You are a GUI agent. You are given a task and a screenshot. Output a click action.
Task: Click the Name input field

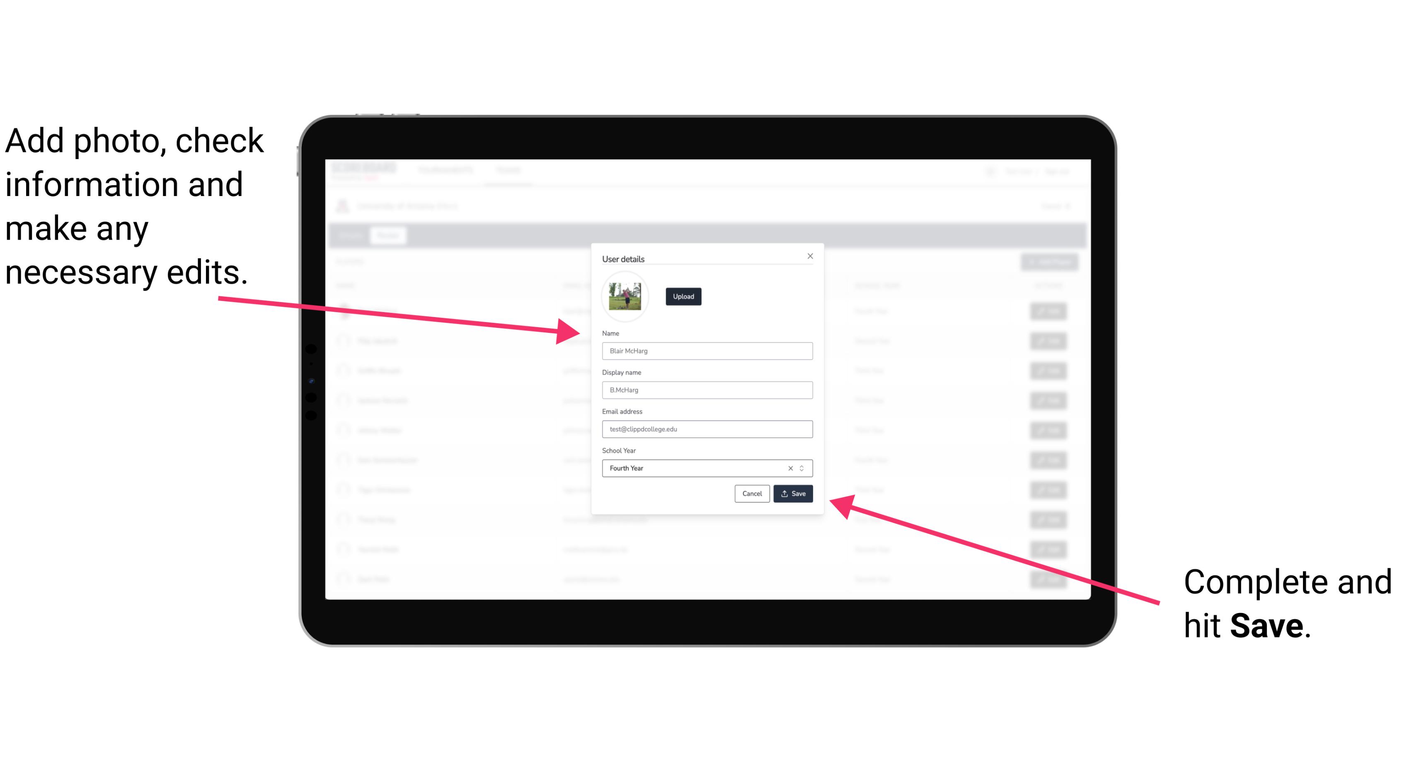[x=707, y=351]
